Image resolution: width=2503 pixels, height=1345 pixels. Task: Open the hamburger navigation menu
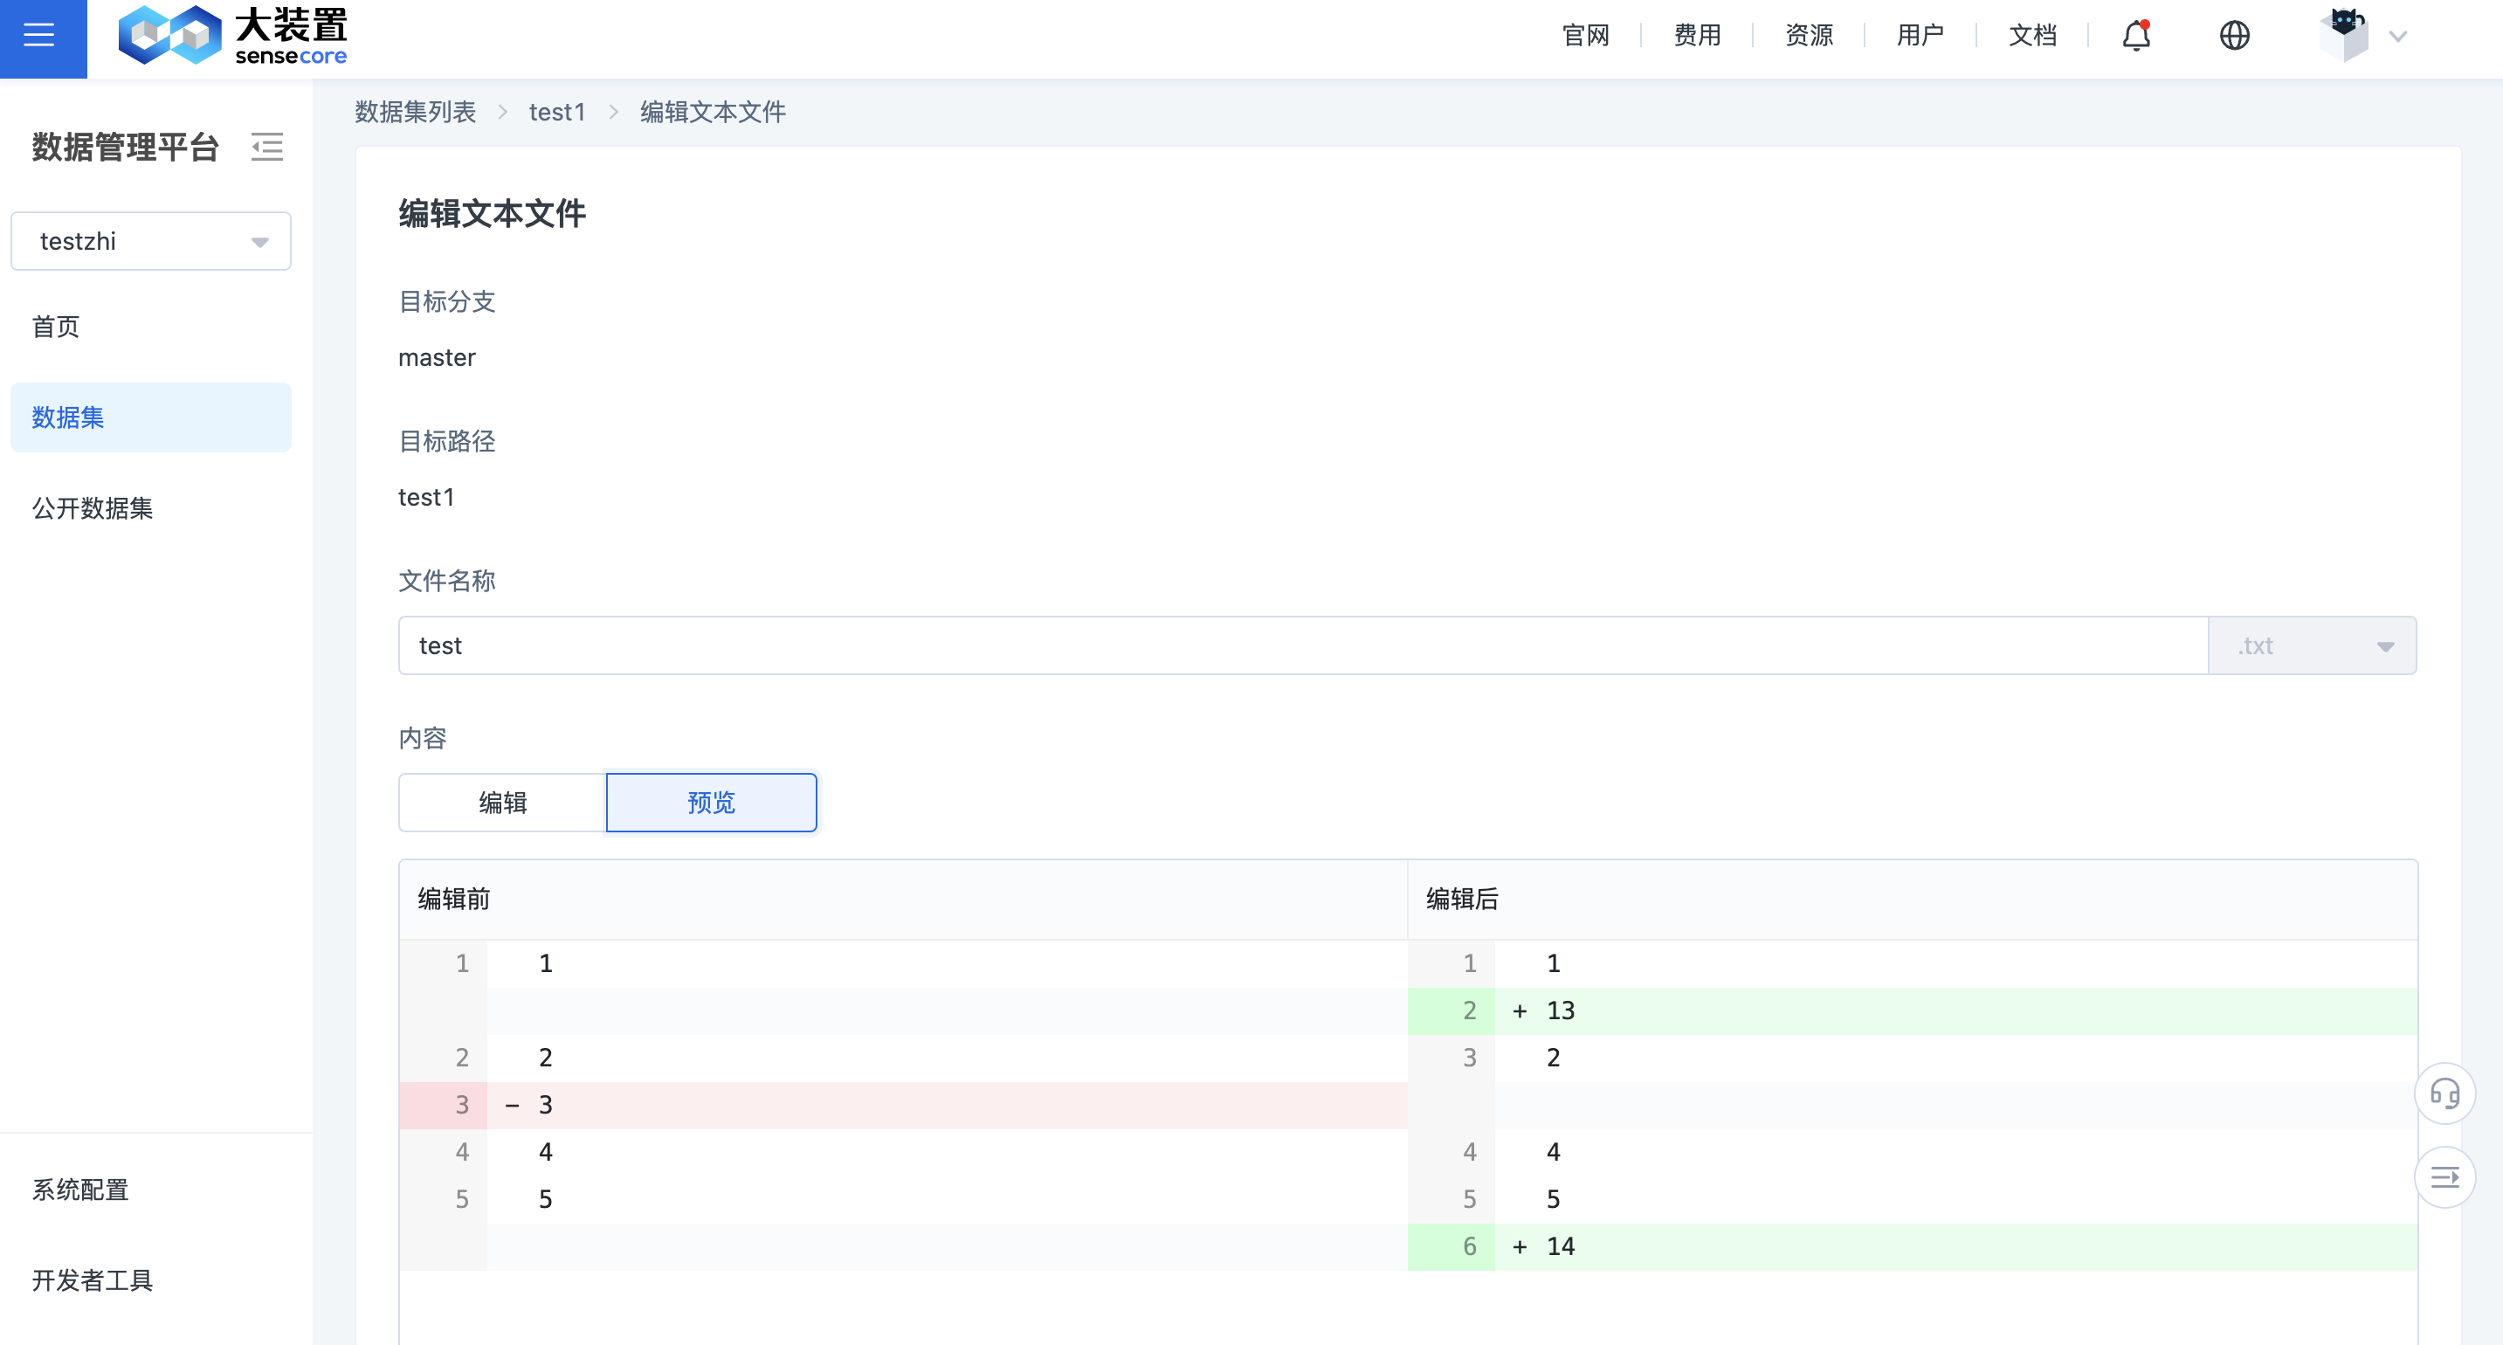pos(41,36)
